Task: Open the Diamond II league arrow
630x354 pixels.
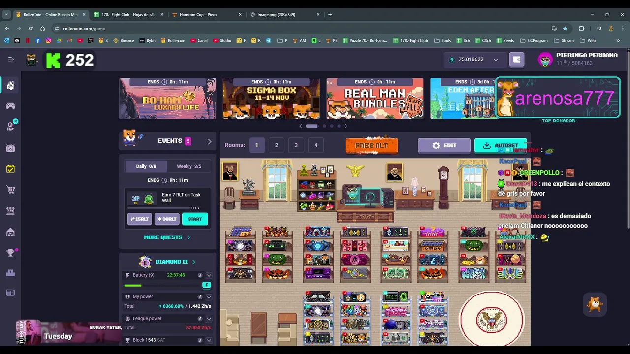Action: 193,262
